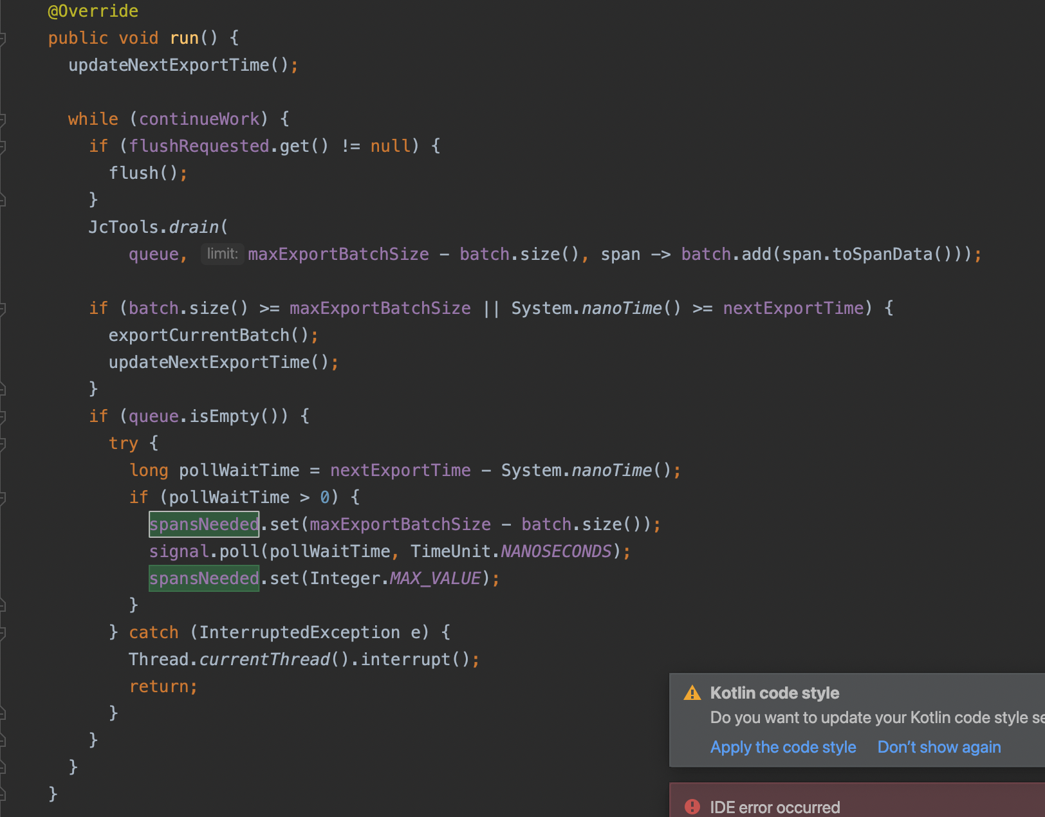
Task: Click the Kotlin code style warning triangle icon
Action: [692, 693]
